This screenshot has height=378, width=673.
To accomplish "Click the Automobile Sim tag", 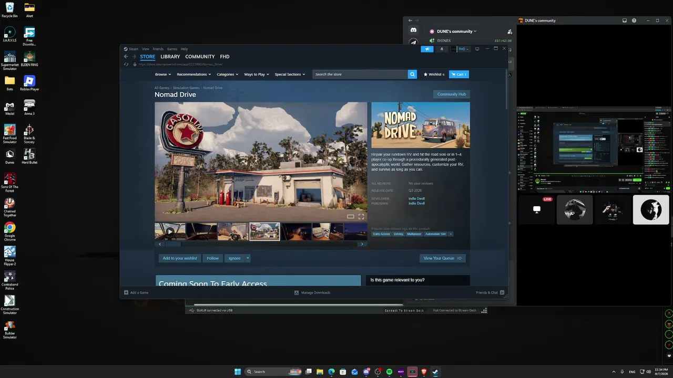I will 435,234.
